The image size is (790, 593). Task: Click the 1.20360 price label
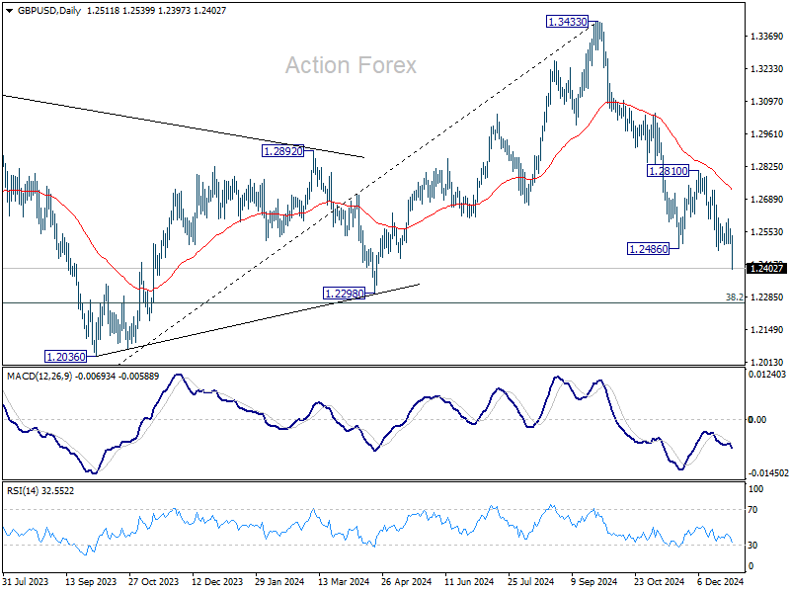click(x=66, y=357)
